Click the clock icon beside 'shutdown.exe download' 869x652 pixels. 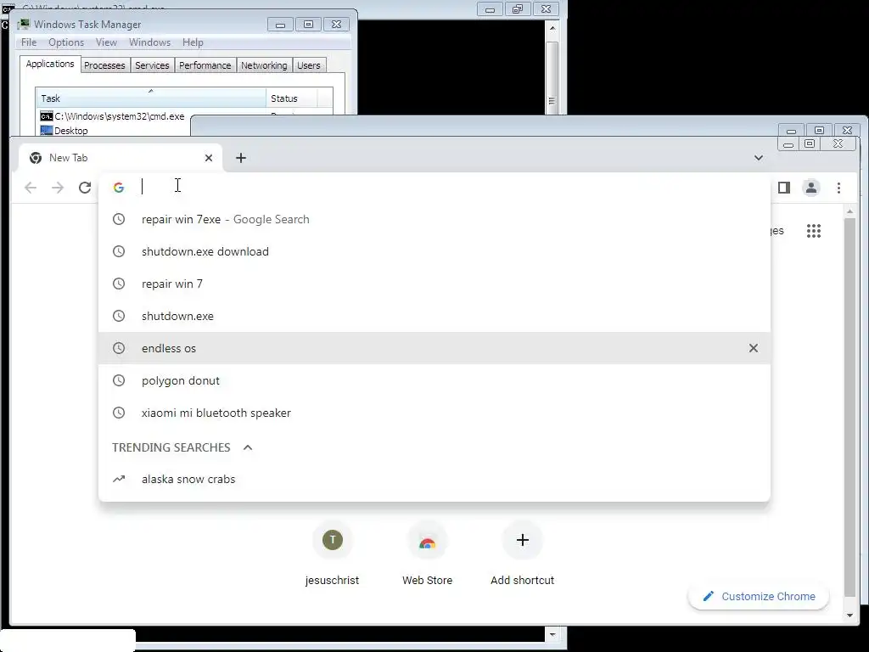[x=119, y=251]
